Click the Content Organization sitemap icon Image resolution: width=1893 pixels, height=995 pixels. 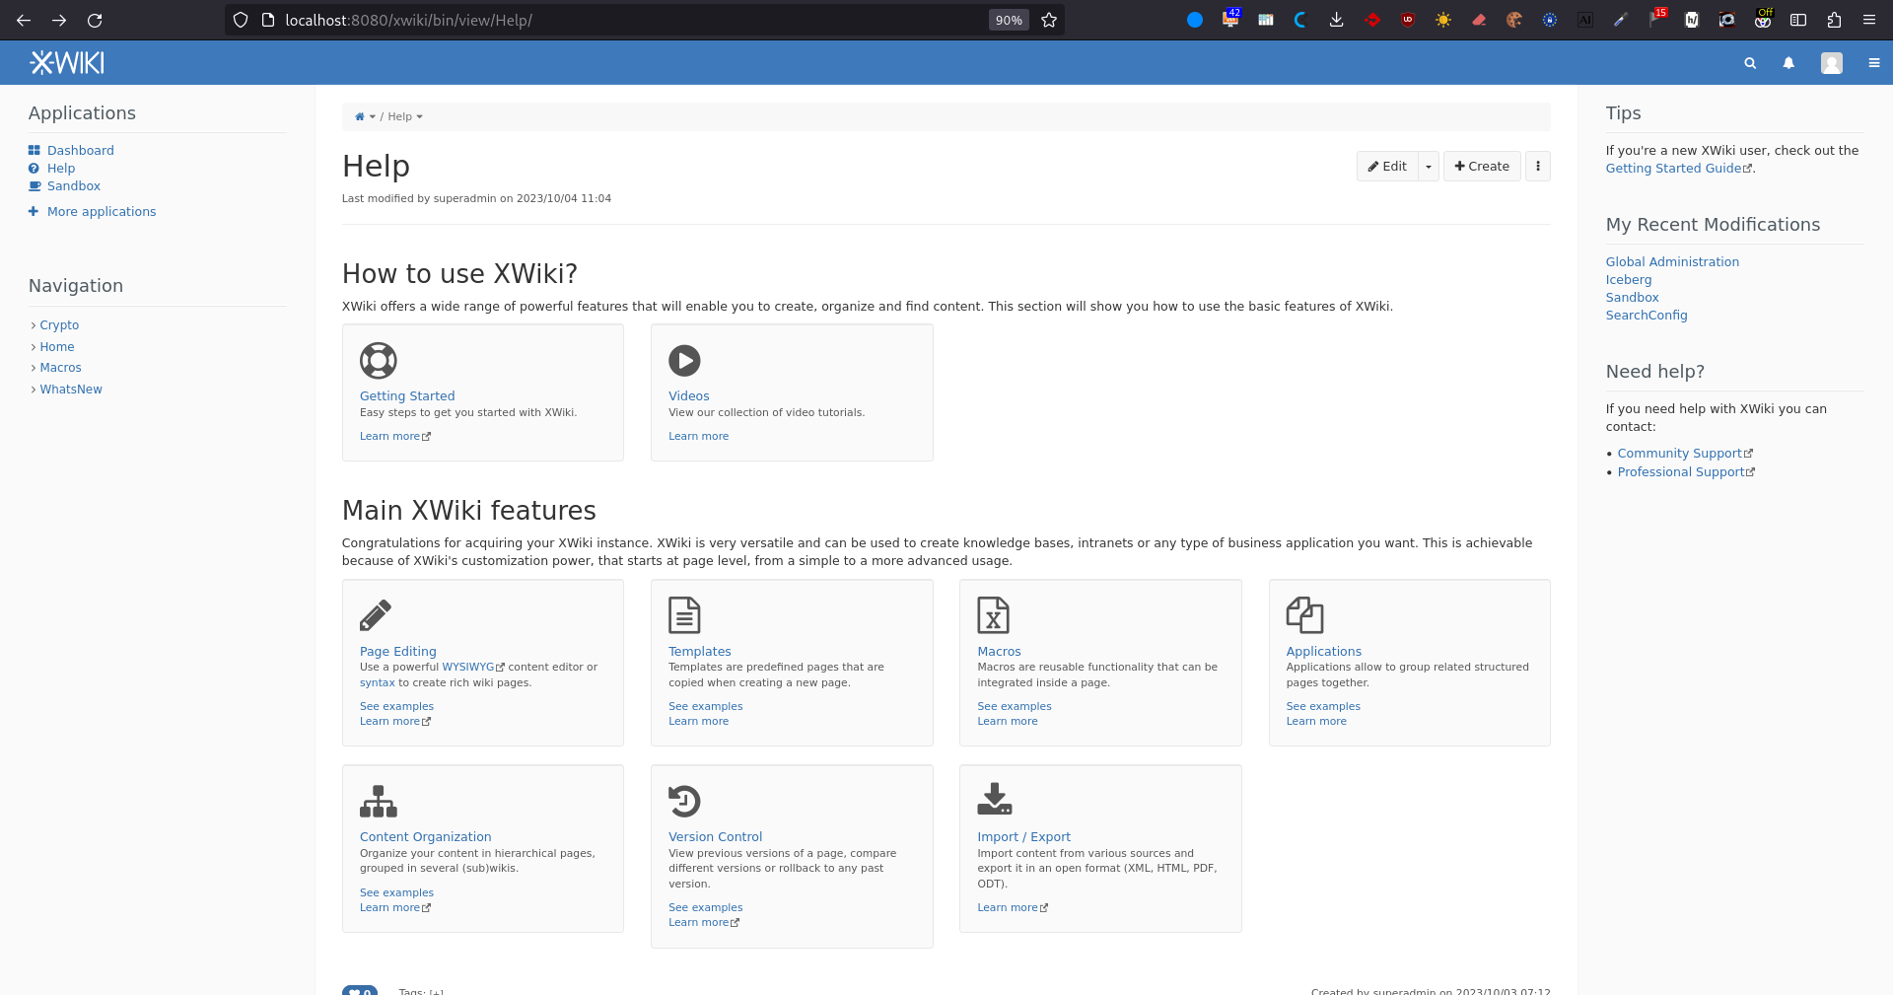click(379, 801)
